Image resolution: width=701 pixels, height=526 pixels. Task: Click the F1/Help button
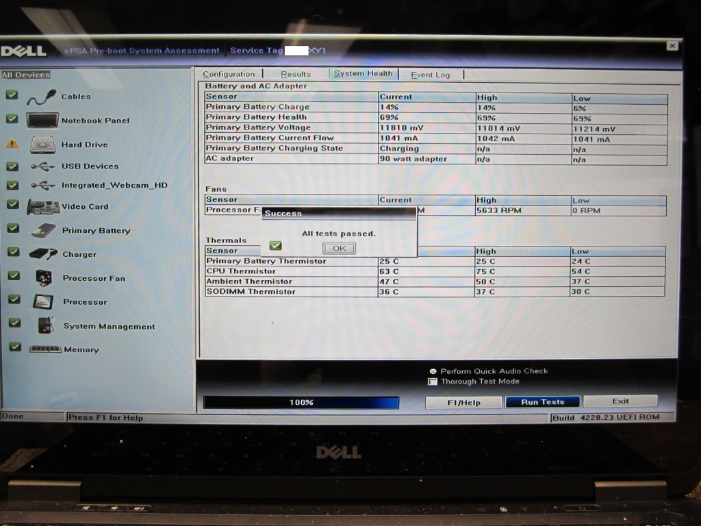pyautogui.click(x=463, y=403)
